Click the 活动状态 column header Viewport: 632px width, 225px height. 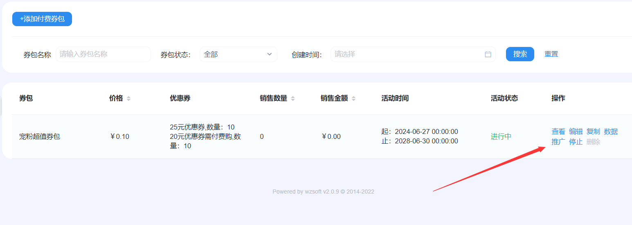[504, 98]
